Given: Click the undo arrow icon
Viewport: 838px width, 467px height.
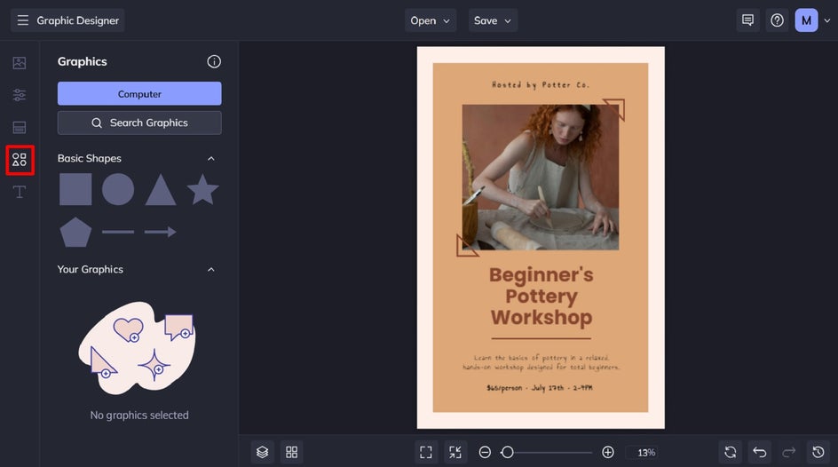Looking at the screenshot, I should [x=759, y=452].
